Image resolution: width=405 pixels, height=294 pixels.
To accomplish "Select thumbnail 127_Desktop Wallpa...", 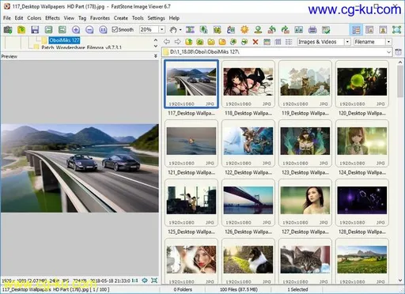I will click(305, 202).
